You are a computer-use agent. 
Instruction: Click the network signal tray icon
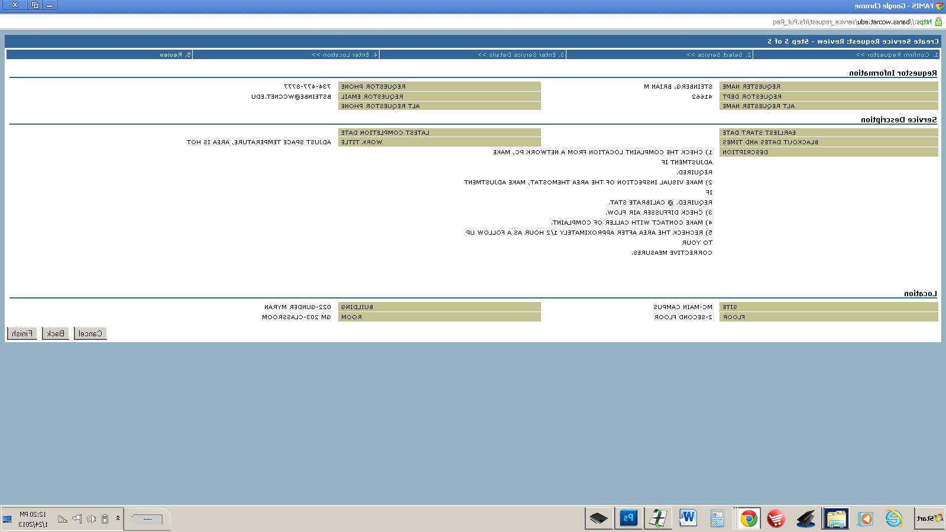62,519
